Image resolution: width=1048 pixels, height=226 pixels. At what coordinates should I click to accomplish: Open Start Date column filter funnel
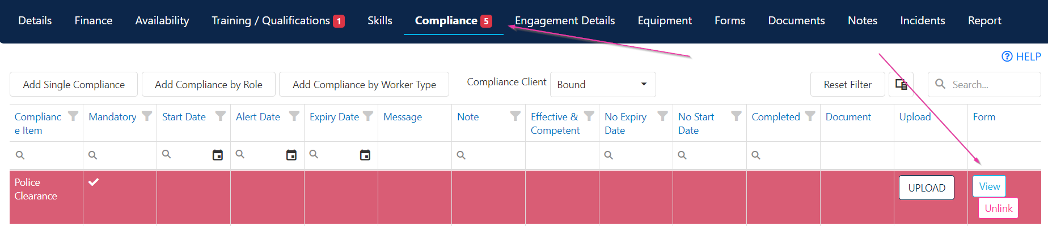pos(221,116)
